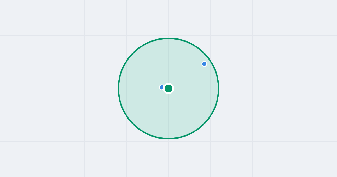Select the blue dot near the circle's upper-right edge
337x177 pixels.
(204, 64)
